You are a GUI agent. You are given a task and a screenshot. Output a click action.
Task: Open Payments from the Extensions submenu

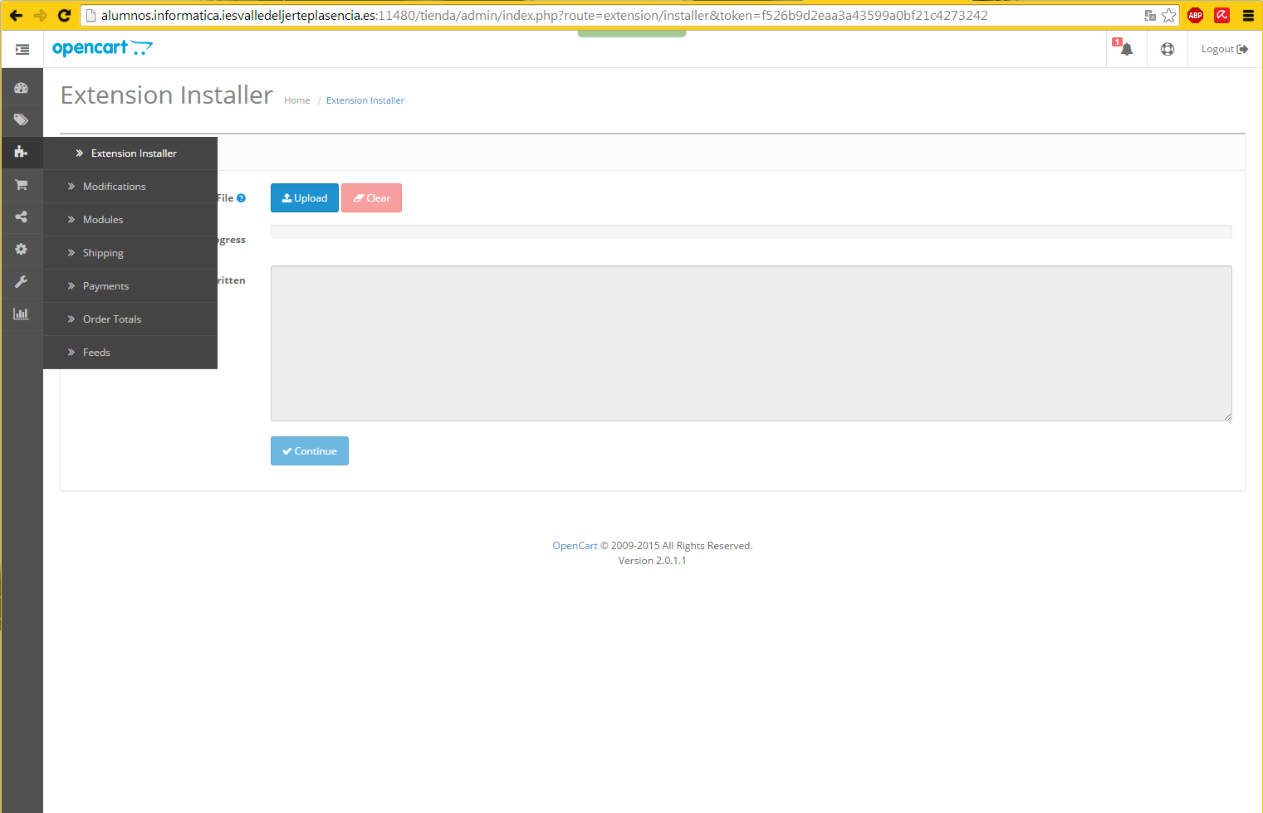pos(106,286)
